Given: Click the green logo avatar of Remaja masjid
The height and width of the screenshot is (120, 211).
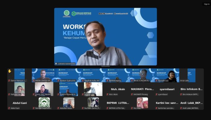Looking at the screenshot, I should 44,102.
